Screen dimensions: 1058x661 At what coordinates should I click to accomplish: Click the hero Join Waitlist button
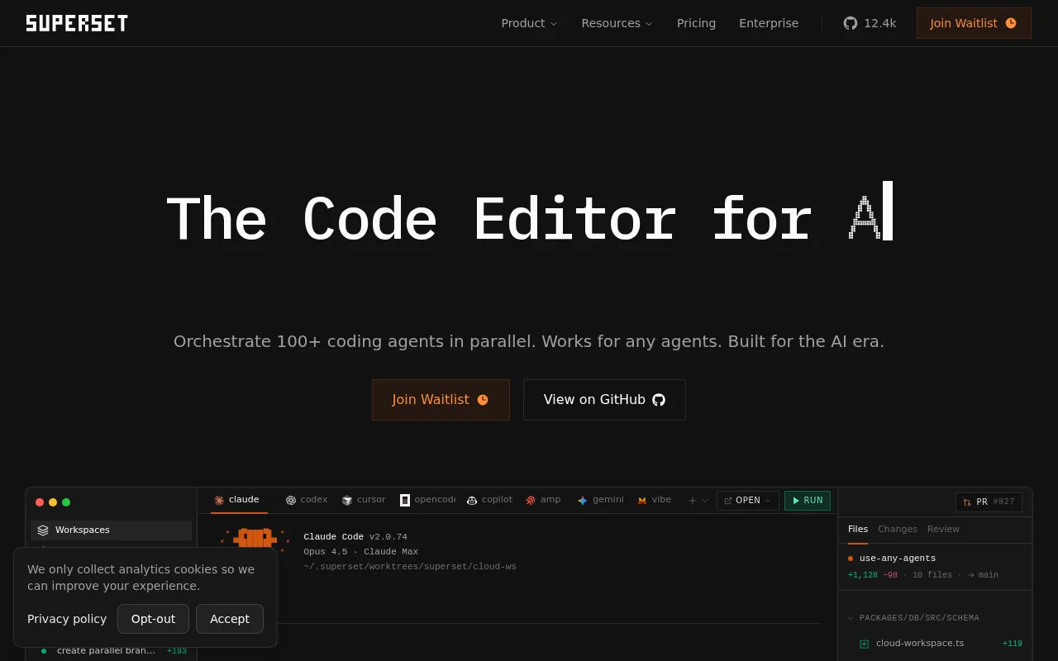coord(441,400)
